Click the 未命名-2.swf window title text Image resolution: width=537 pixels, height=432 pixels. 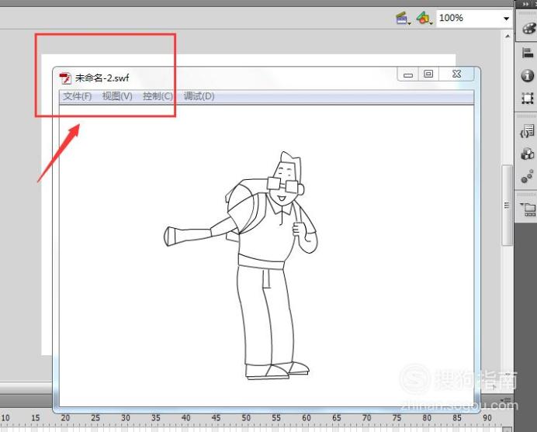click(102, 78)
